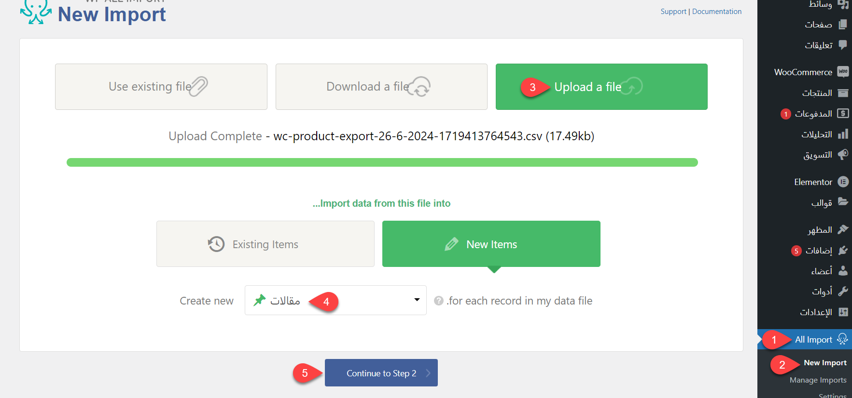
Task: Click the dropdown arrow beside مقالات
Action: click(x=417, y=300)
